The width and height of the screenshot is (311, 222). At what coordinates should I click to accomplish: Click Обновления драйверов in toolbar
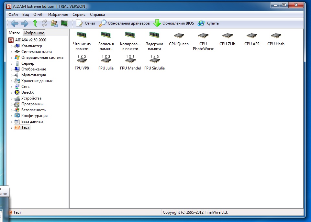[124, 23]
